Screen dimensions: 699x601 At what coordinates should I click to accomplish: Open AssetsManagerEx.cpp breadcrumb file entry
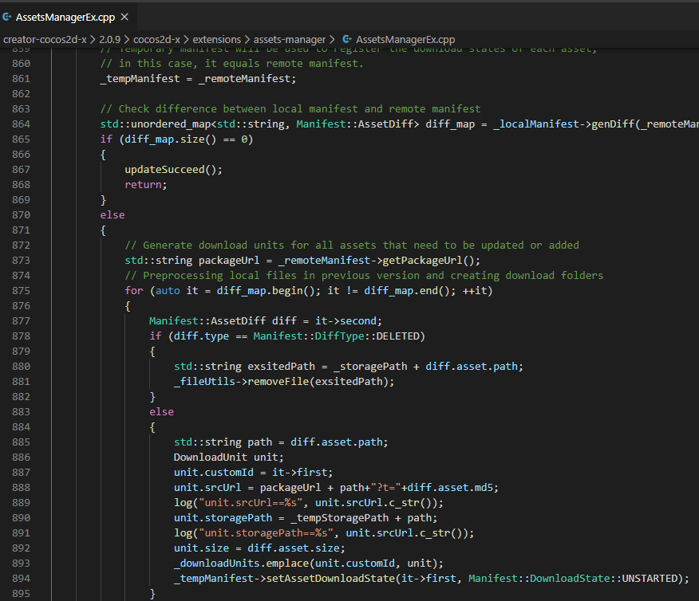(x=405, y=40)
